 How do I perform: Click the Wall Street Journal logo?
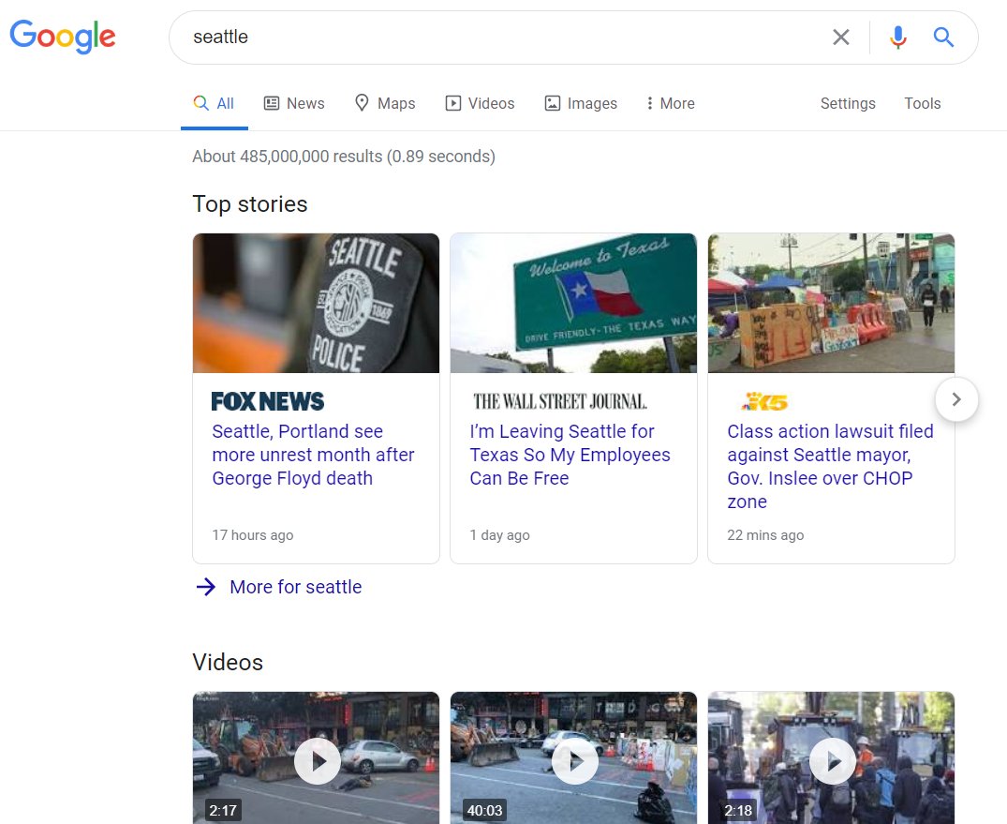point(559,402)
